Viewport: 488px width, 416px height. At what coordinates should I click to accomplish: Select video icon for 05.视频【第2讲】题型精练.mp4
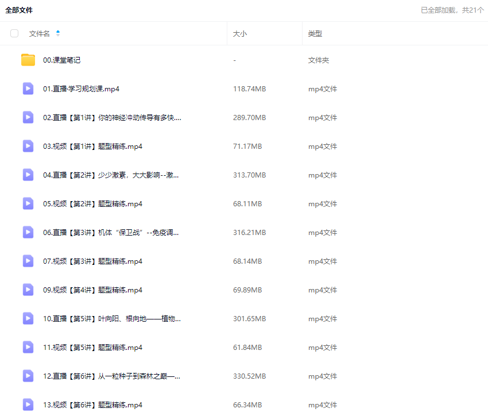[x=28, y=203]
